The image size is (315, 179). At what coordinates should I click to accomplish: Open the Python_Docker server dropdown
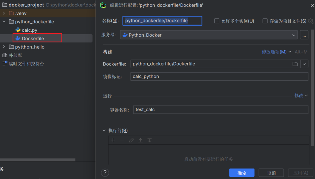209,35
